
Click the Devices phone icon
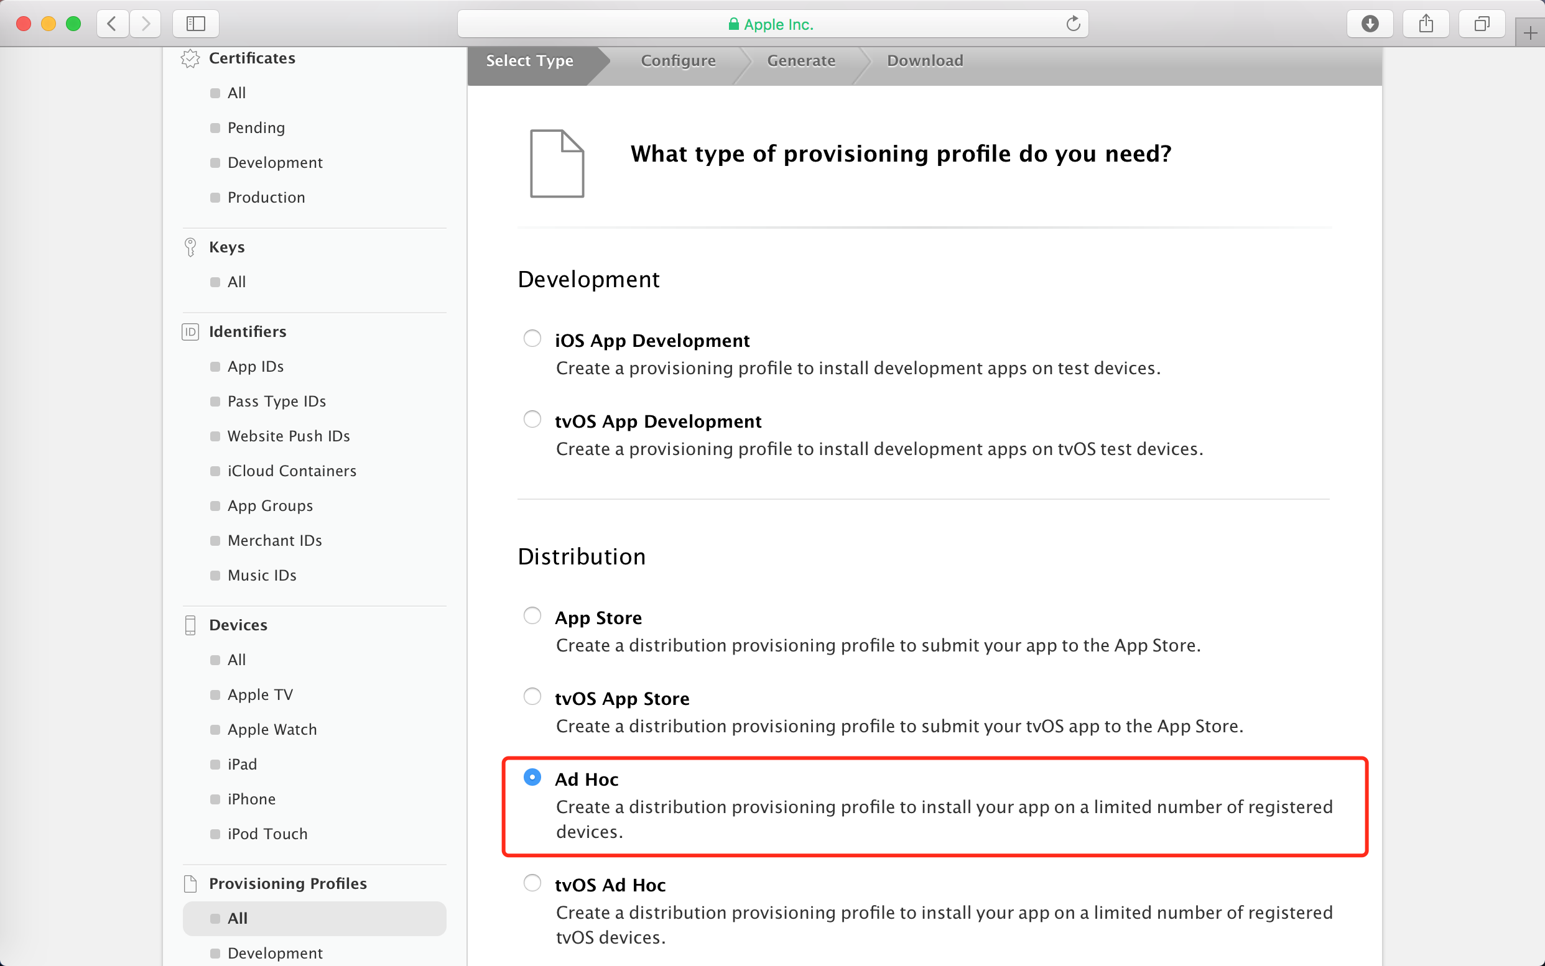[x=190, y=625]
